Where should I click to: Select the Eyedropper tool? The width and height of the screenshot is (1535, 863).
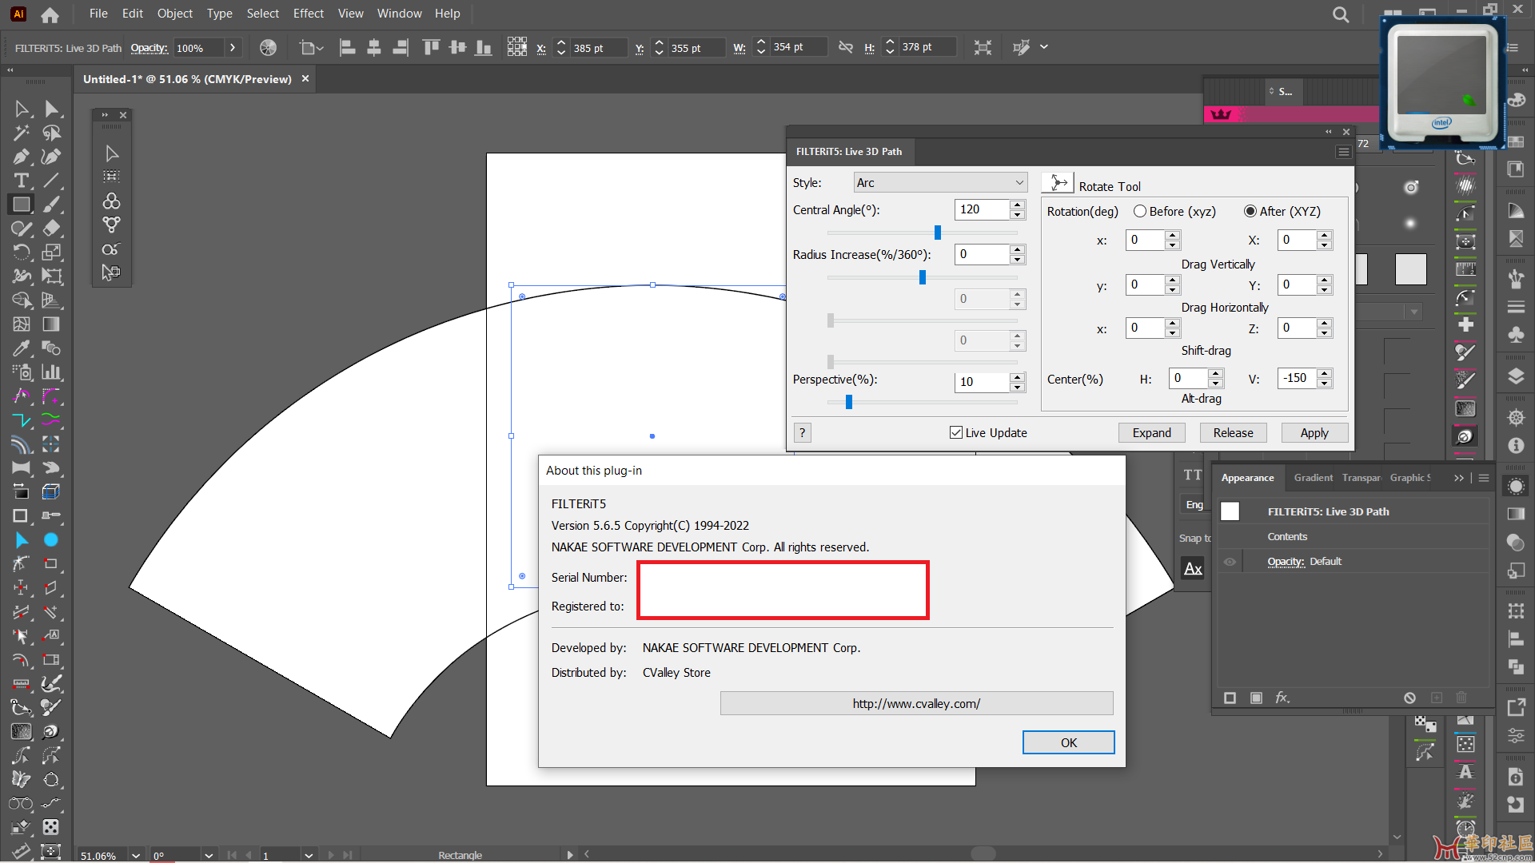point(22,348)
